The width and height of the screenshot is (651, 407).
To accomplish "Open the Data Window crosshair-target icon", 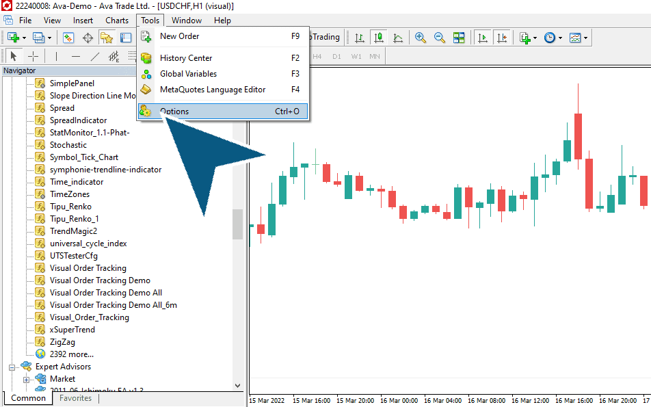I will pyautogui.click(x=88, y=38).
